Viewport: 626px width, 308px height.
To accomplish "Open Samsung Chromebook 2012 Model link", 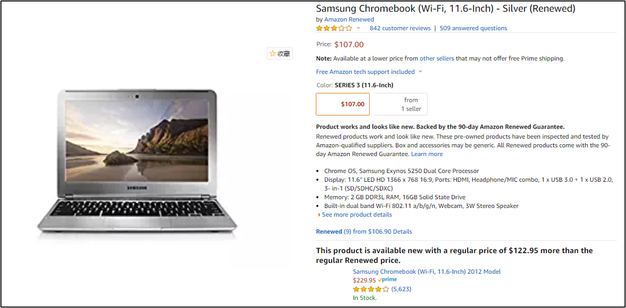I will point(426,271).
